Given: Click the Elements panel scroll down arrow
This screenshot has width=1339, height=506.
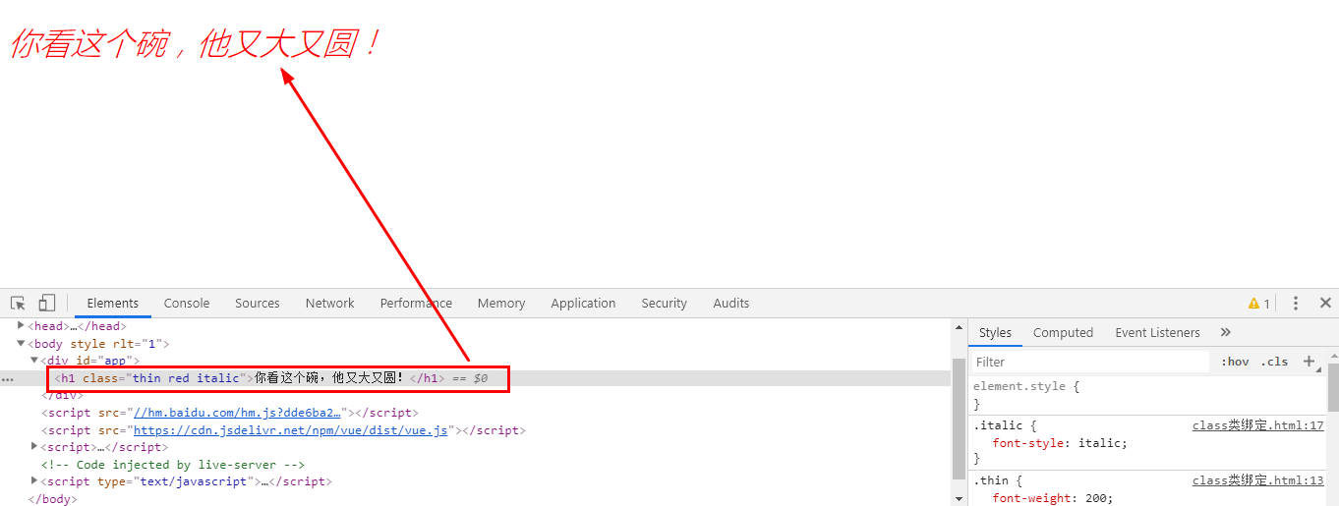Looking at the screenshot, I should tap(960, 498).
